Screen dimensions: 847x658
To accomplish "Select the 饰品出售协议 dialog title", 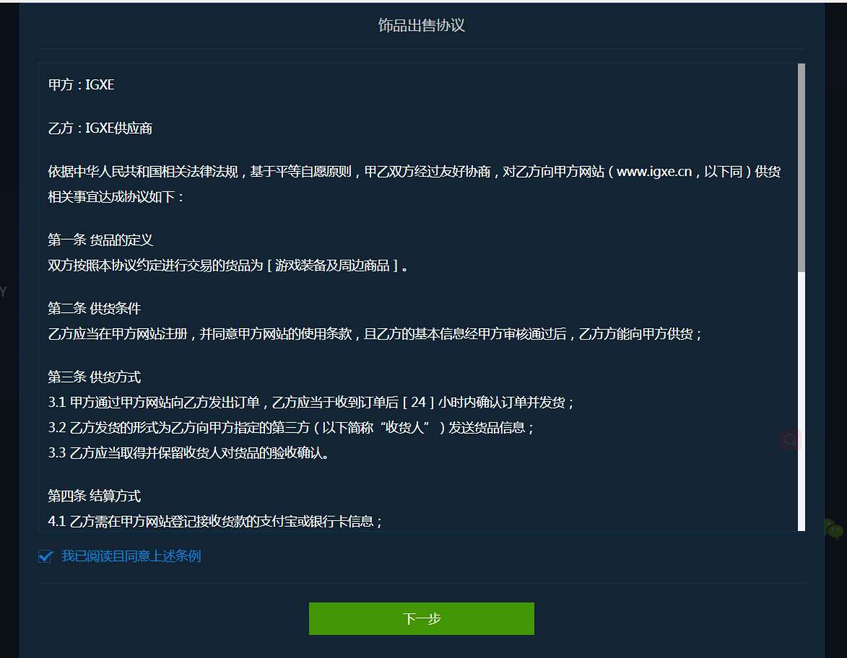I will [422, 25].
